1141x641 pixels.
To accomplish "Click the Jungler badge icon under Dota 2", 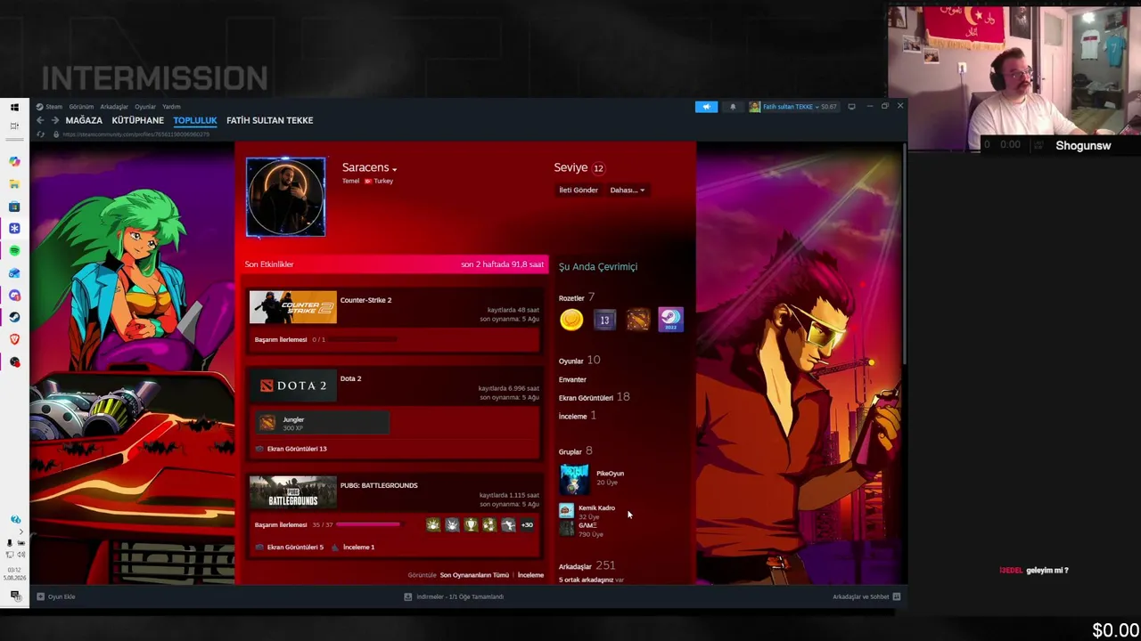I will point(267,423).
